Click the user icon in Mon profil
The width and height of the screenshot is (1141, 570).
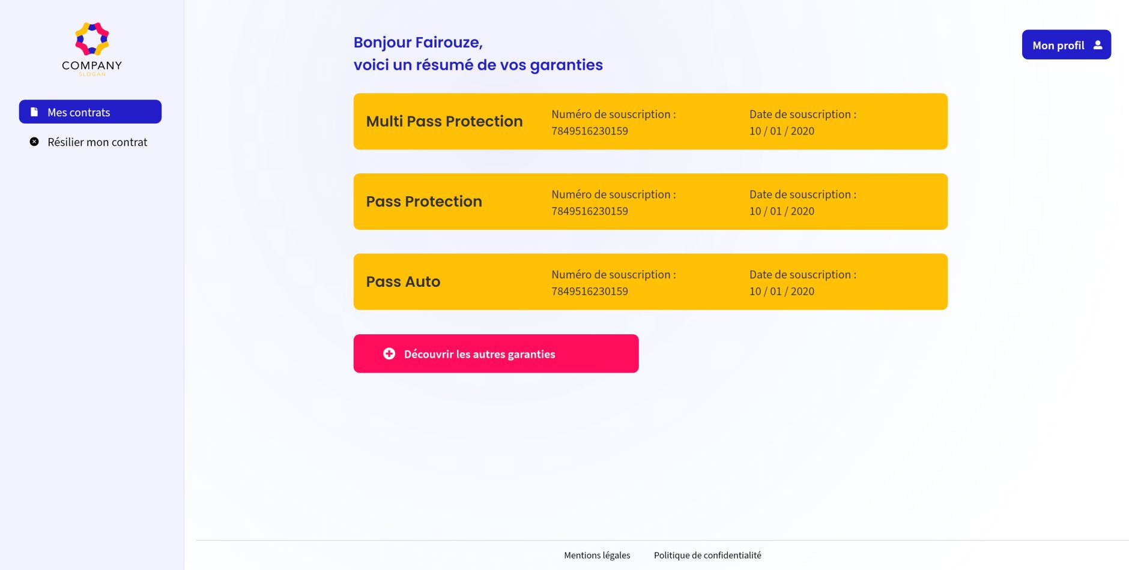[x=1098, y=45]
